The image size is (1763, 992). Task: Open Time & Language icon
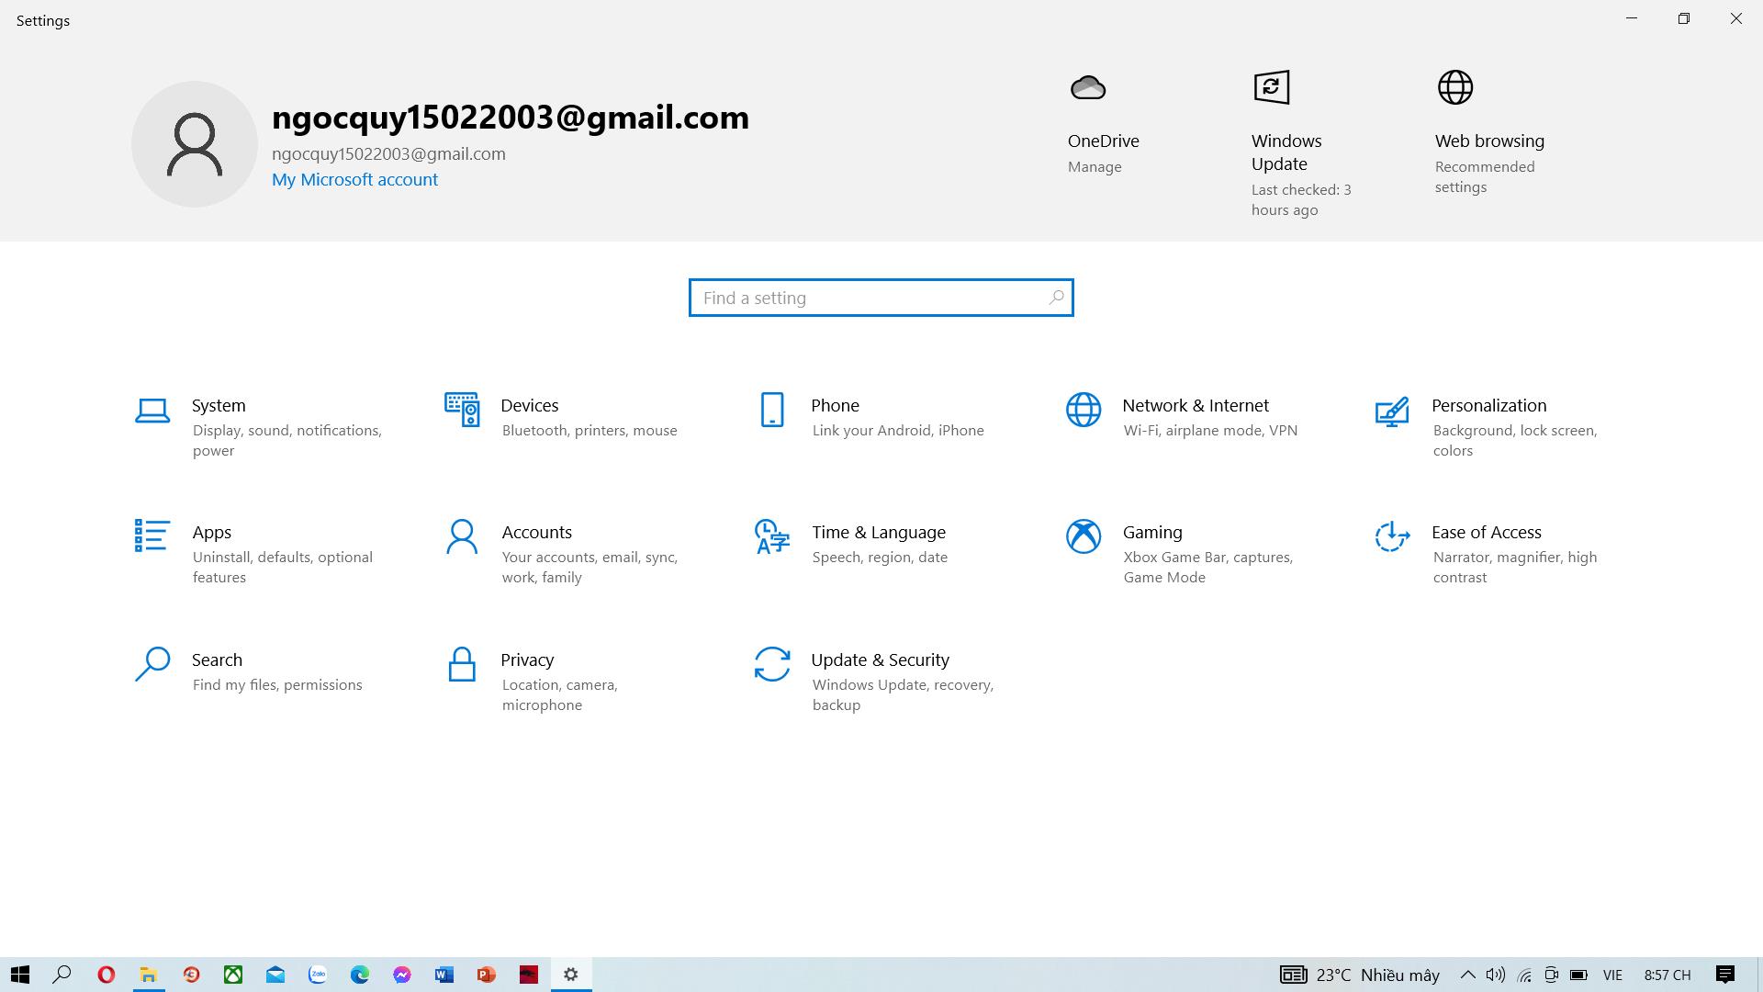point(772,536)
